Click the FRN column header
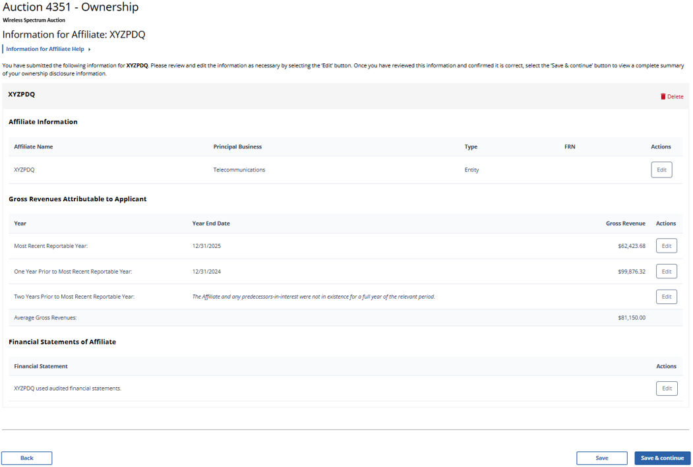 pyautogui.click(x=570, y=147)
